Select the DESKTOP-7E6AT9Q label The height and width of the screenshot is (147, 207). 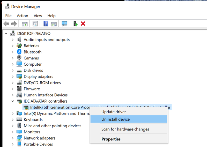pyautogui.click(x=34, y=34)
